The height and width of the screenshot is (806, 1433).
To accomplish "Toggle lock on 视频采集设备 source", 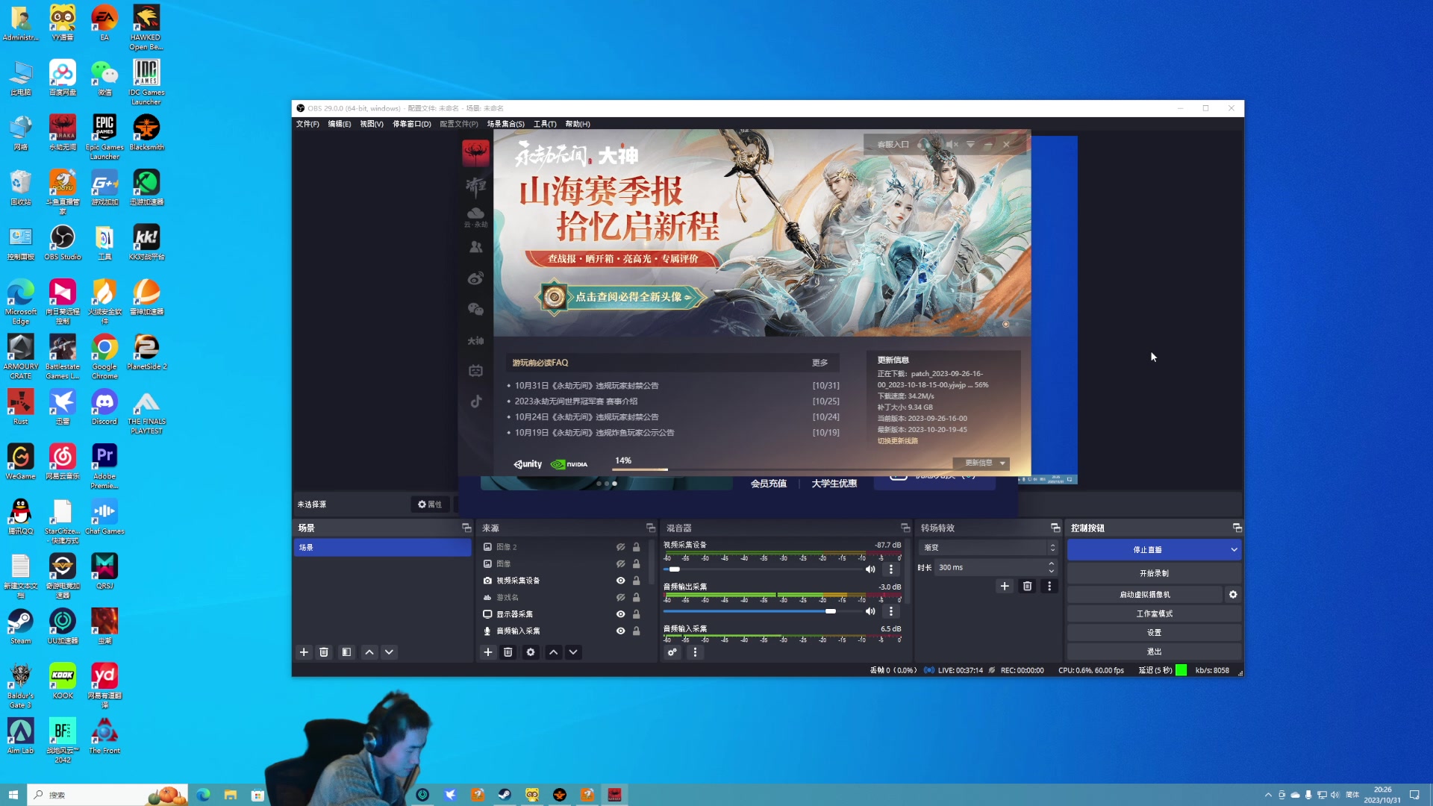I will click(637, 581).
